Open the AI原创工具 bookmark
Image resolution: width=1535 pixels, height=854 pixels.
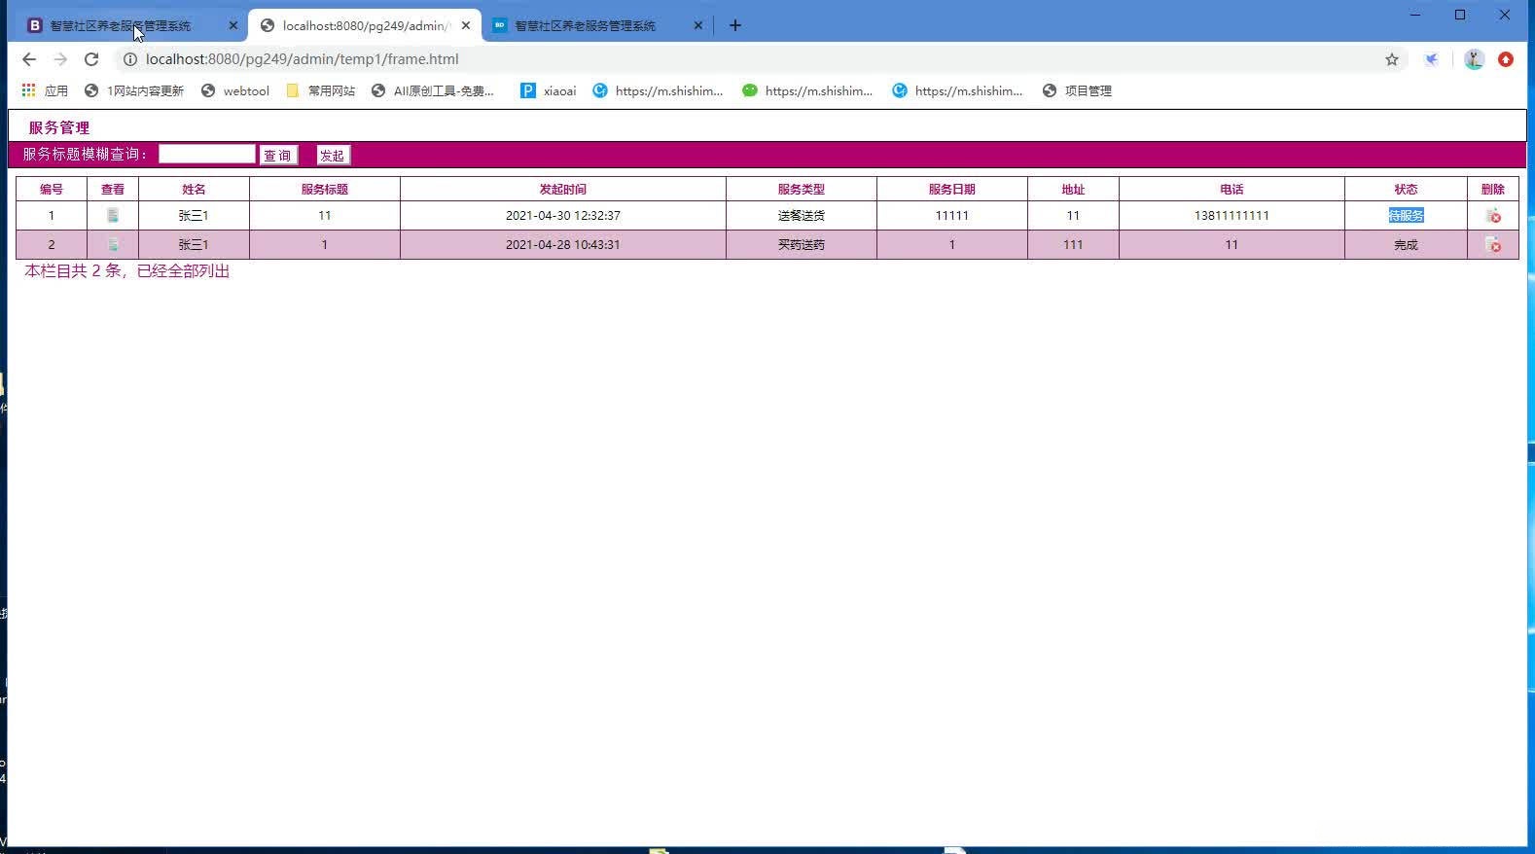click(433, 90)
